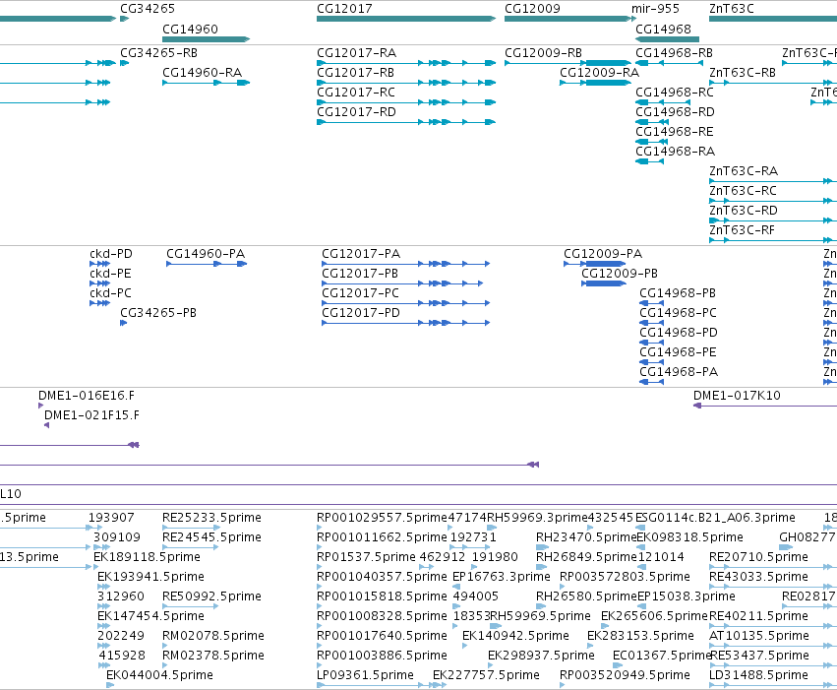Click transcript CG12017-RD label
The image size is (837, 690).
pos(356,112)
